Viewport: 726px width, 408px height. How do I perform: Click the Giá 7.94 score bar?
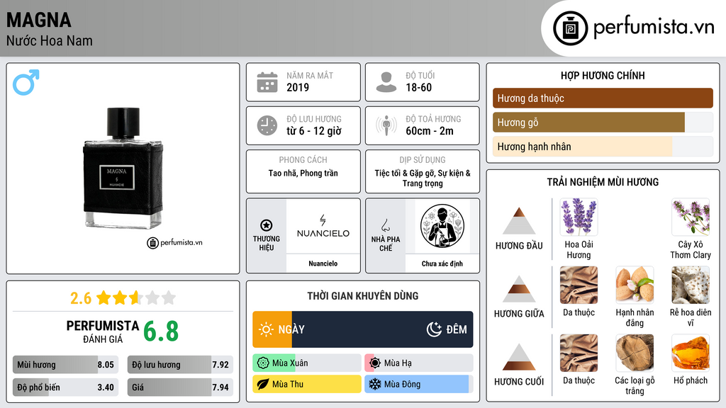click(x=180, y=387)
